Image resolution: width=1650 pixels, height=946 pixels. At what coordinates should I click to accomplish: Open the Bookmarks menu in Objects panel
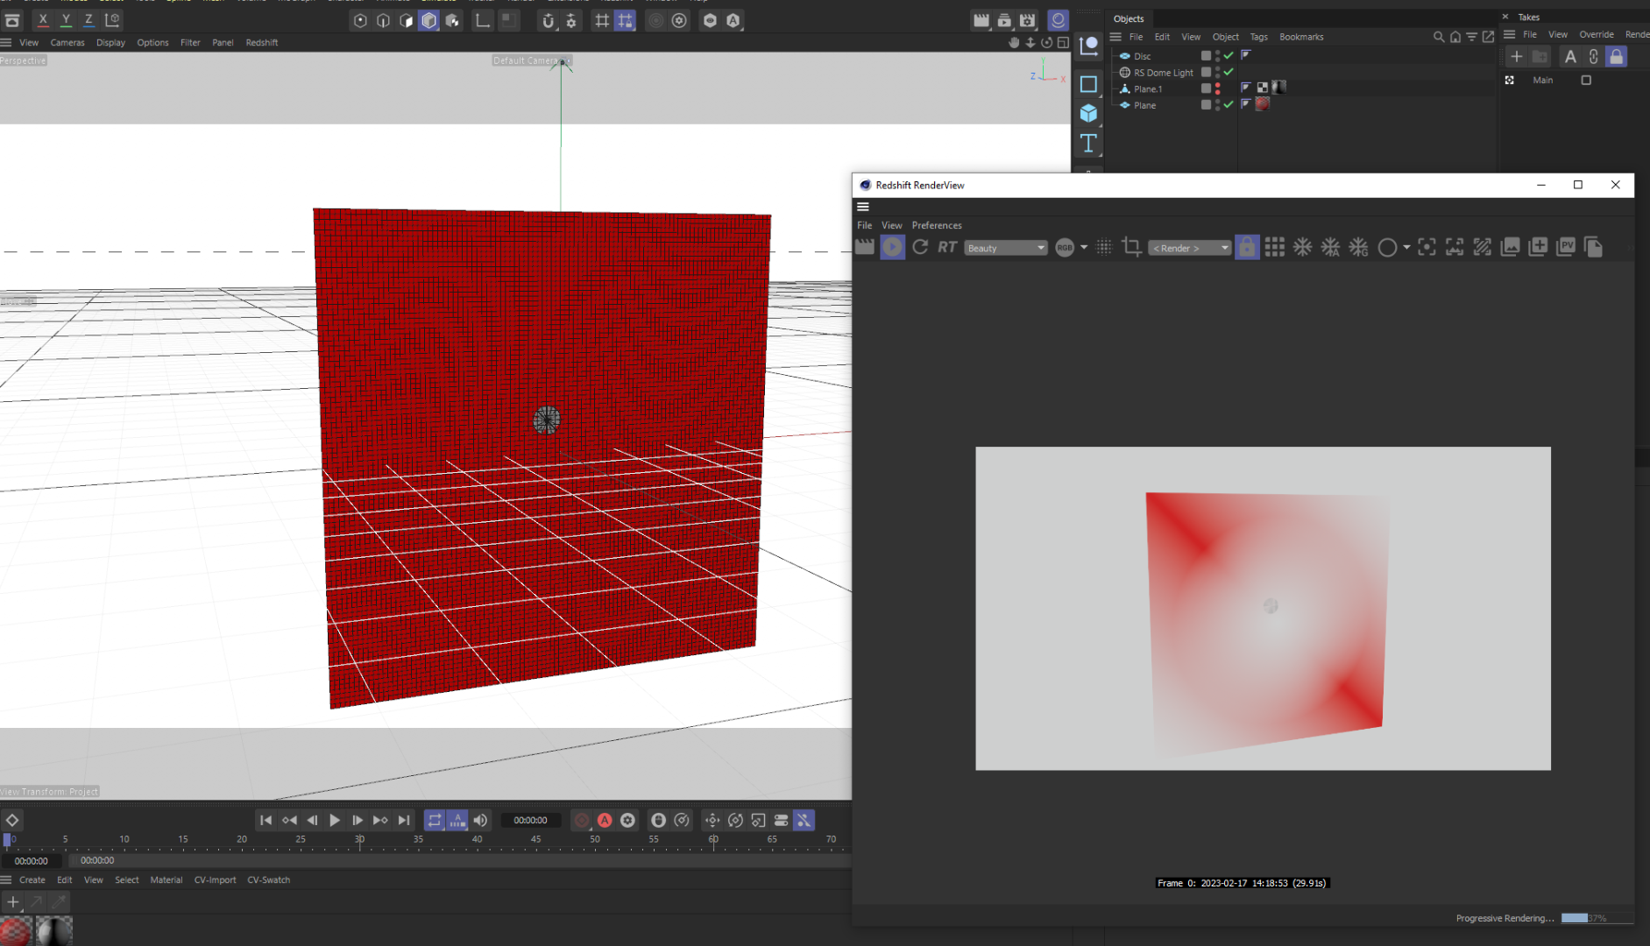(1301, 37)
